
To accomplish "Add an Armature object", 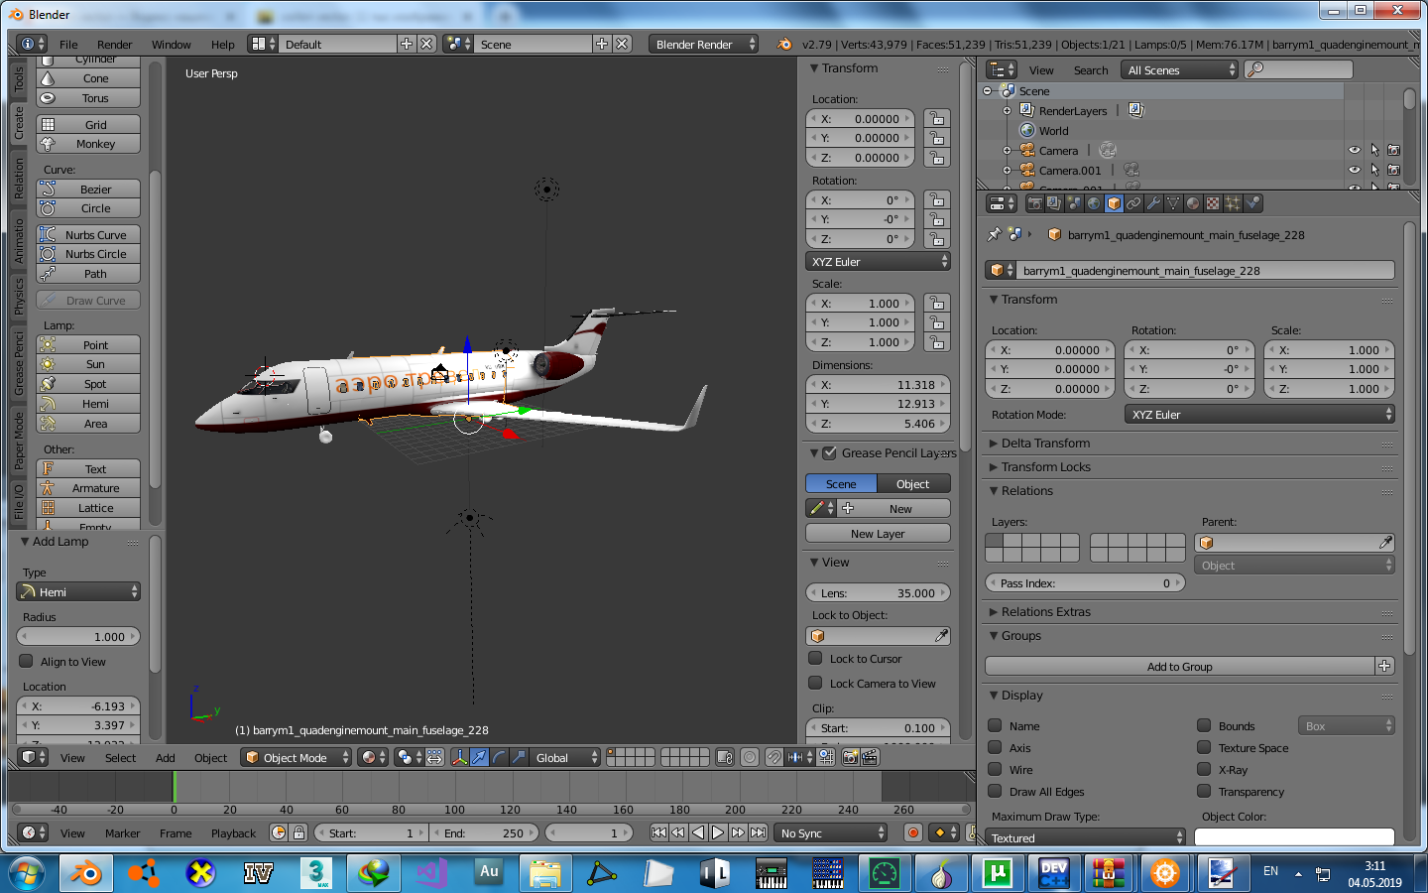I will [88, 488].
